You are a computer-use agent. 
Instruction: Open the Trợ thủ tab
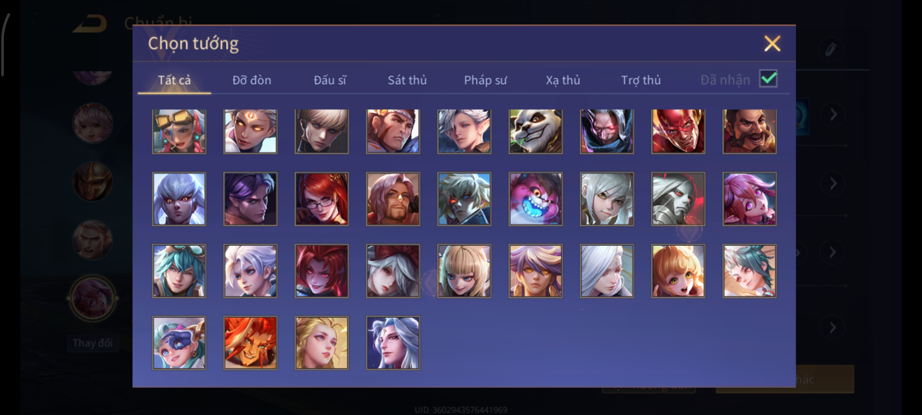pos(641,80)
